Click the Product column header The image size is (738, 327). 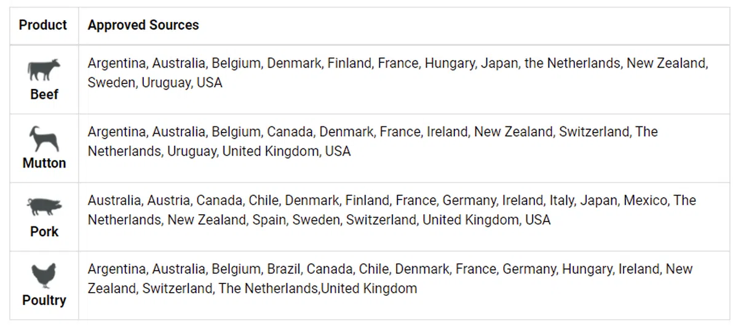[x=43, y=25]
